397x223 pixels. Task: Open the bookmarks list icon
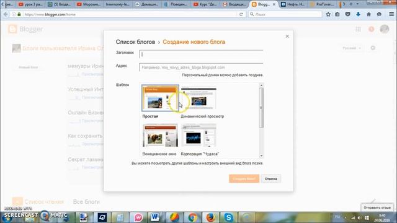click(337, 14)
